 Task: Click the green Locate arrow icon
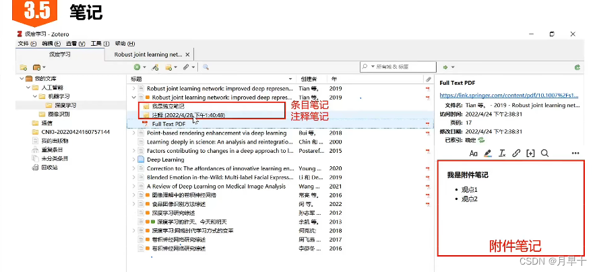point(445,67)
